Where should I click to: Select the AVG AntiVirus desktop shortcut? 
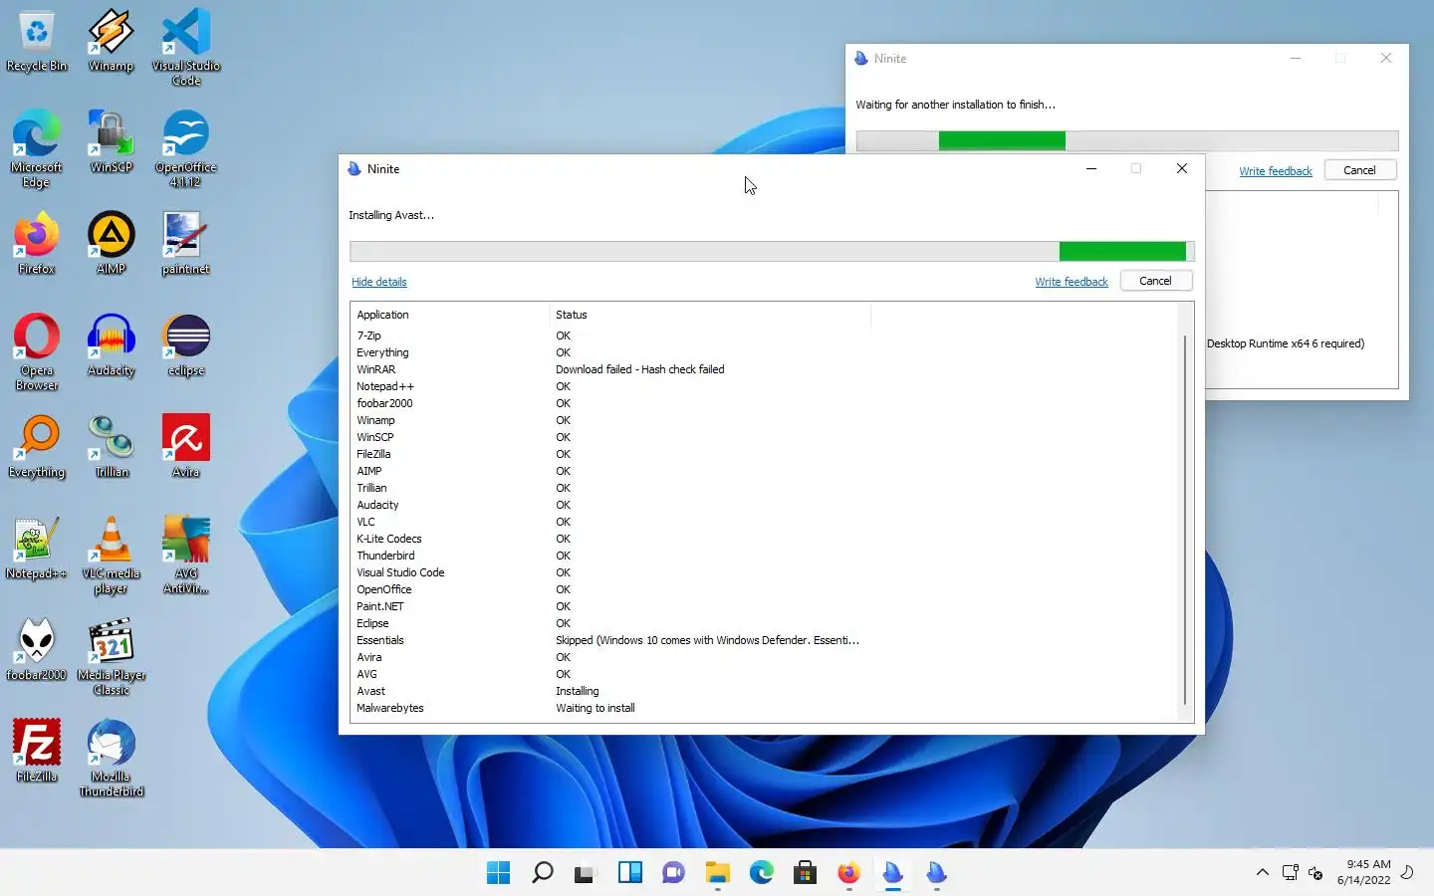186,556
